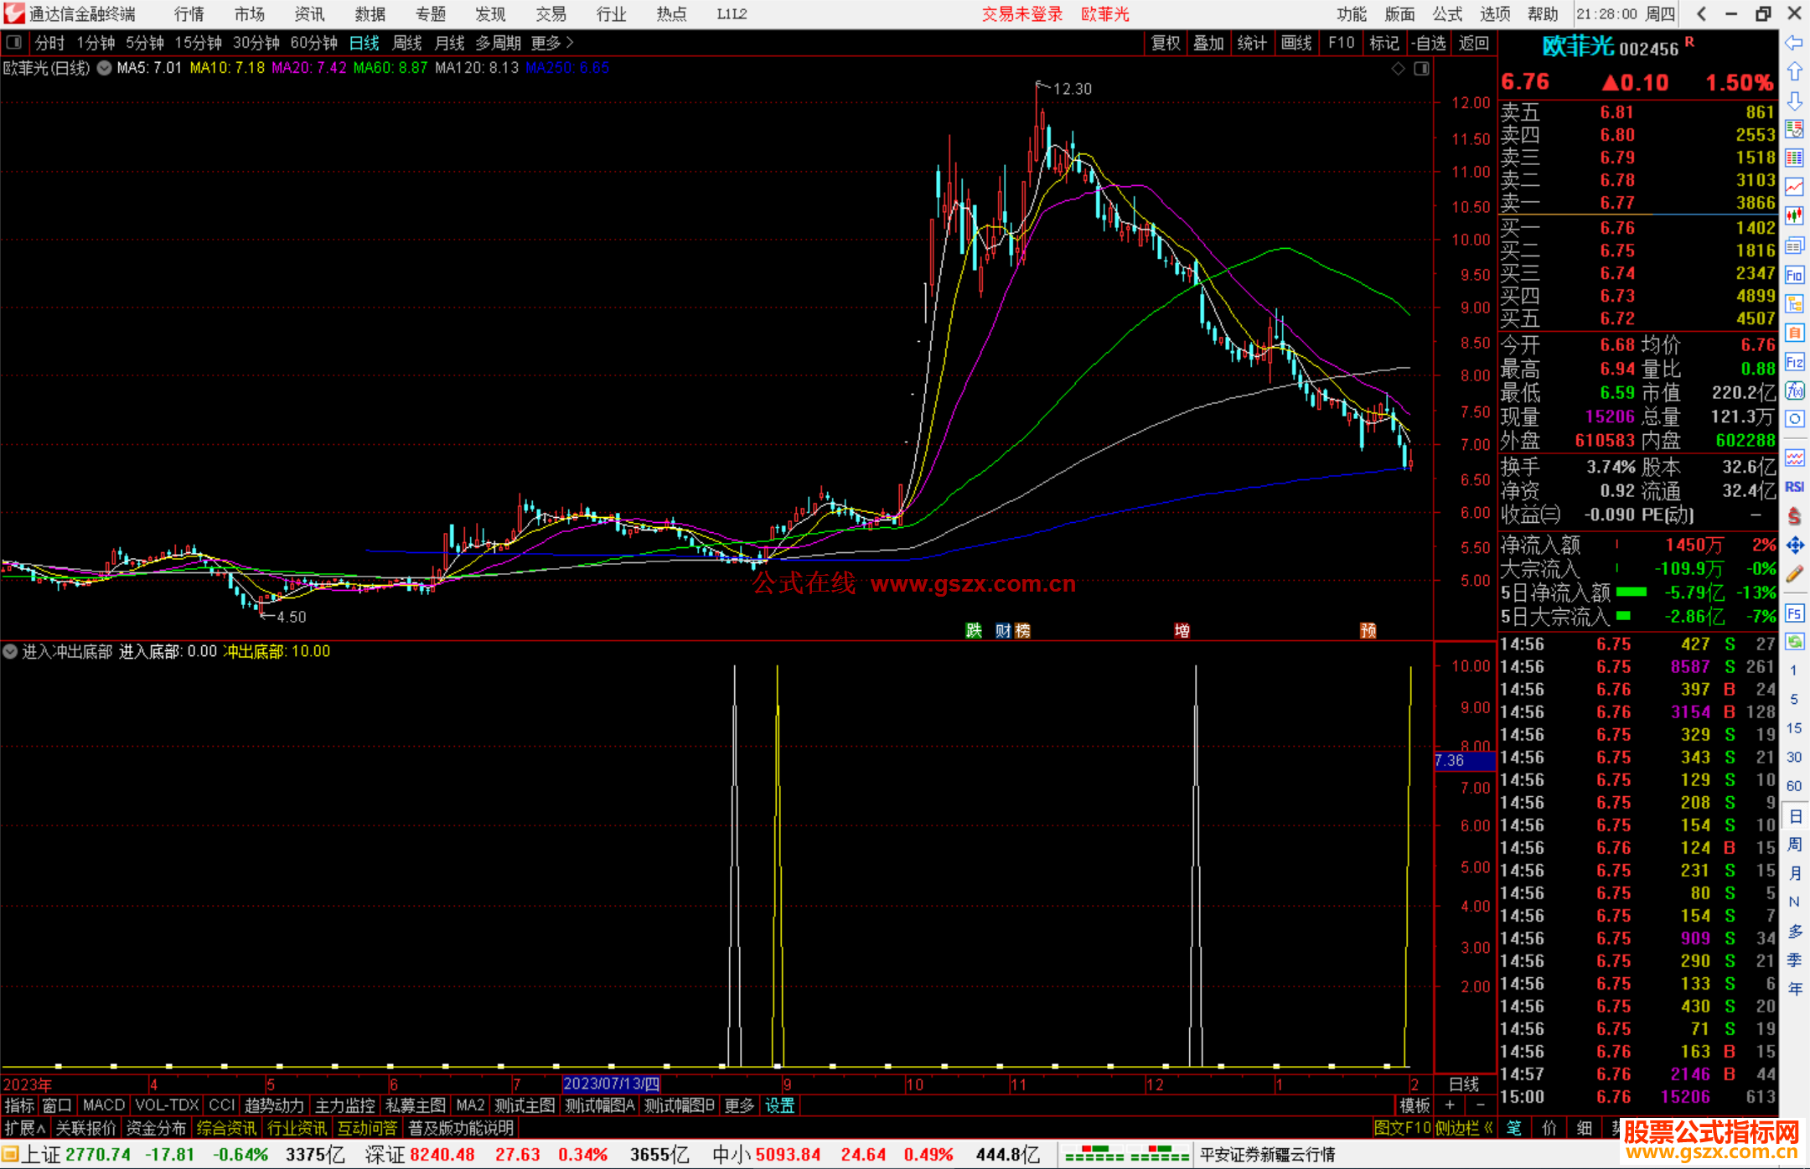The width and height of the screenshot is (1810, 1169).
Task: Click the move crosshair arrows sidebar icon
Action: 1794,546
